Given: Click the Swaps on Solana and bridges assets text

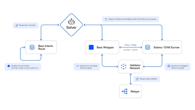Looking at the screenshot, I should 132,19.
